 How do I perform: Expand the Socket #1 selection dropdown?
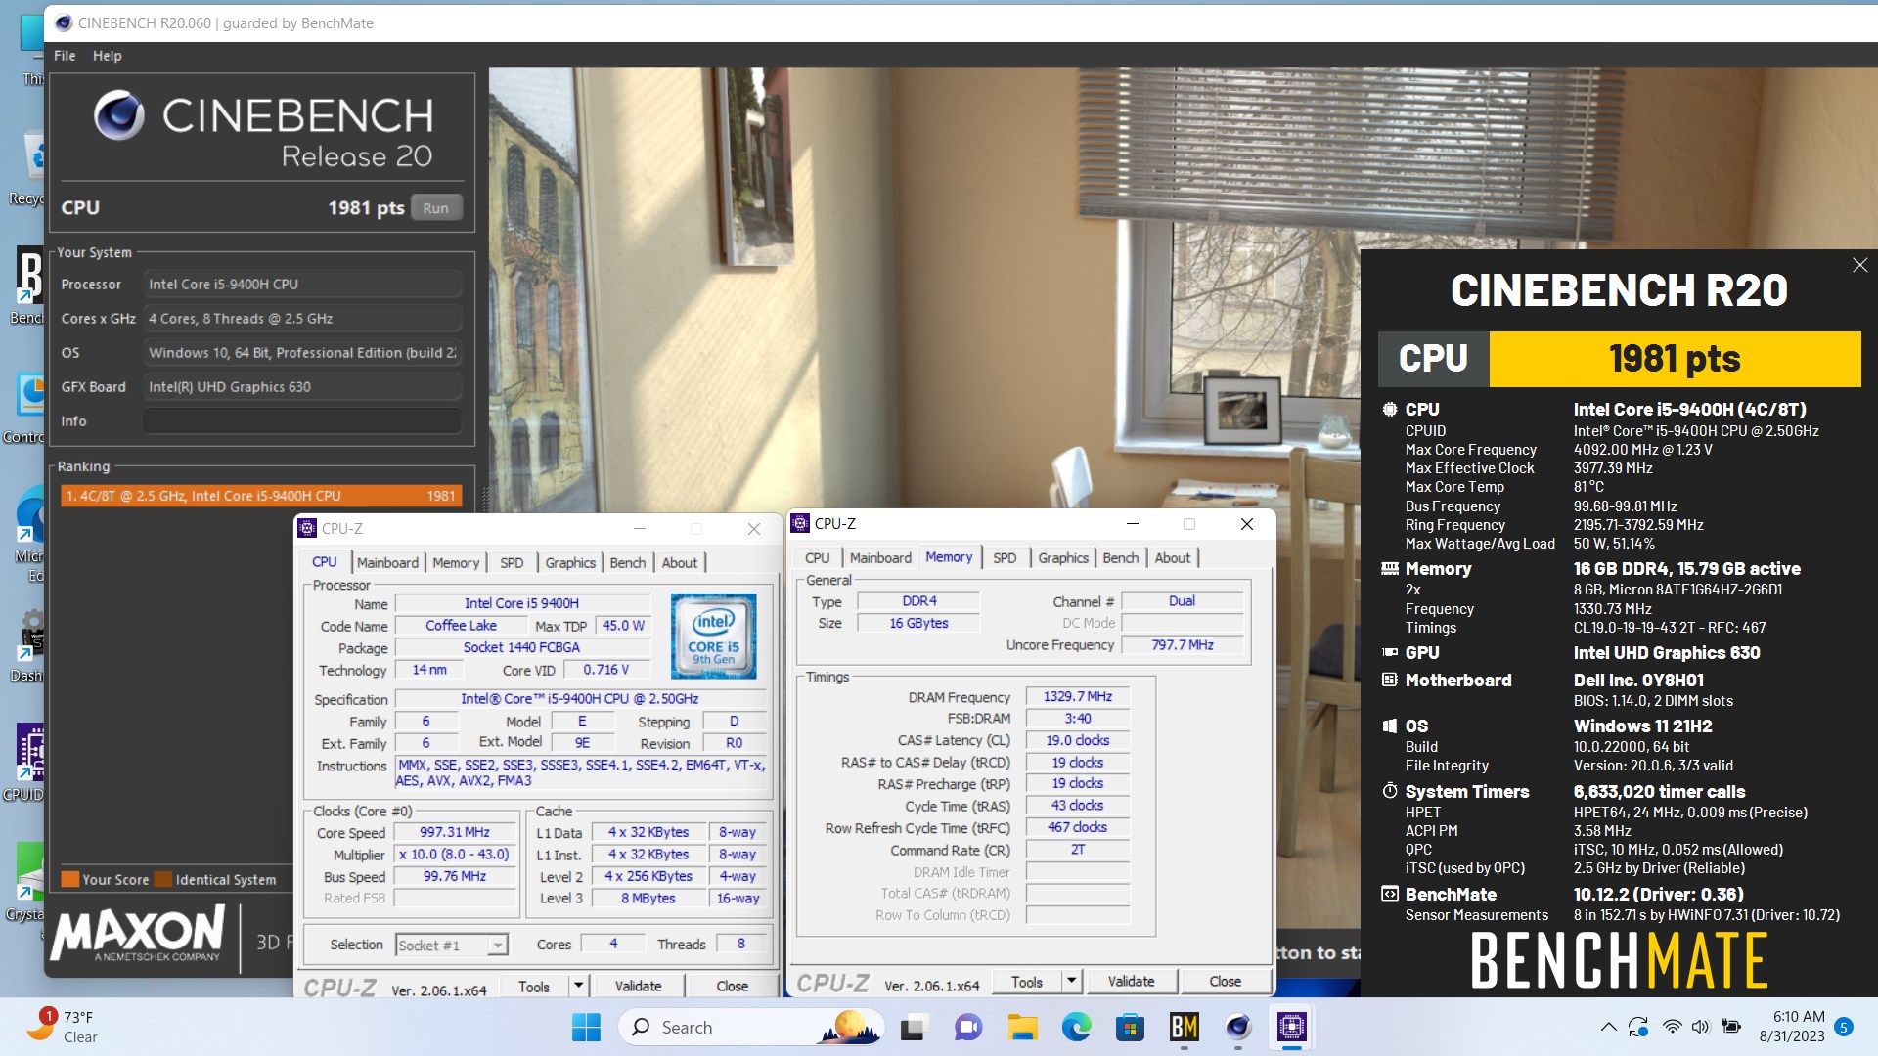click(x=498, y=945)
